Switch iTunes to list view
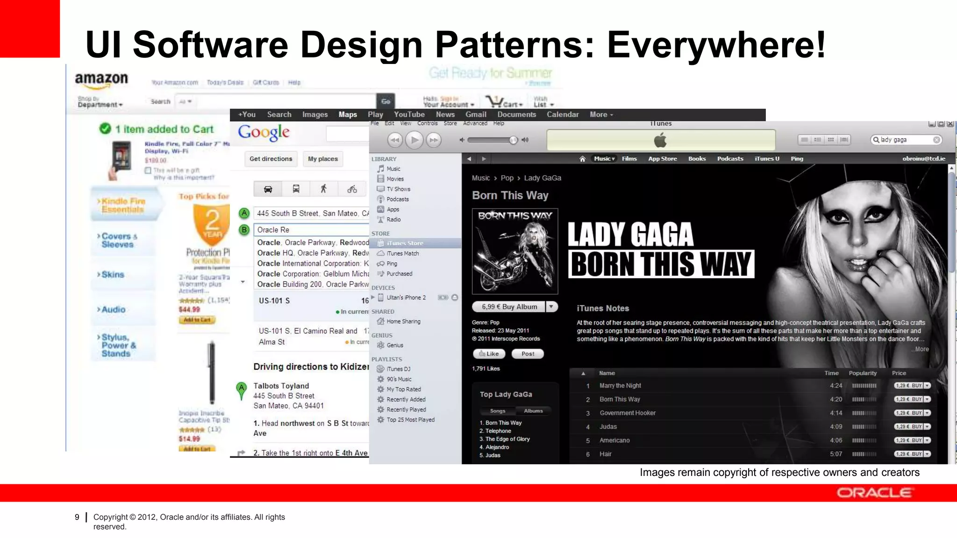The image size is (957, 538). (804, 140)
